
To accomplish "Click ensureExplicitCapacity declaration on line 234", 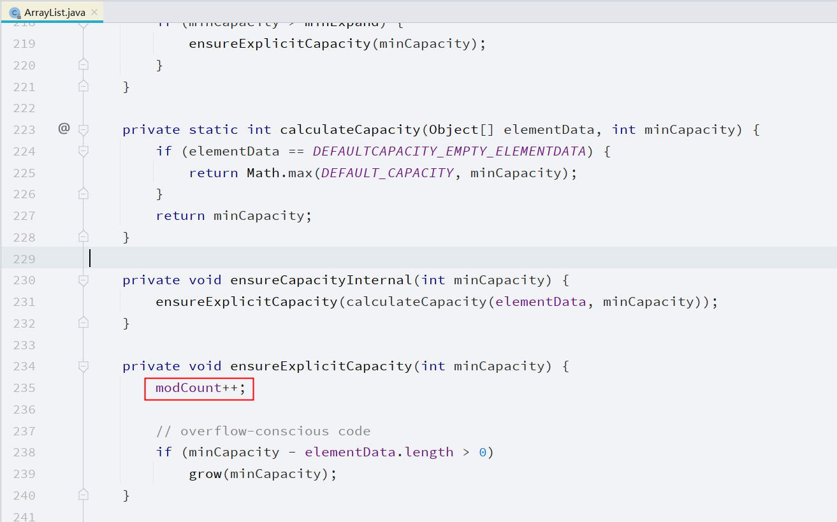I will (x=321, y=366).
